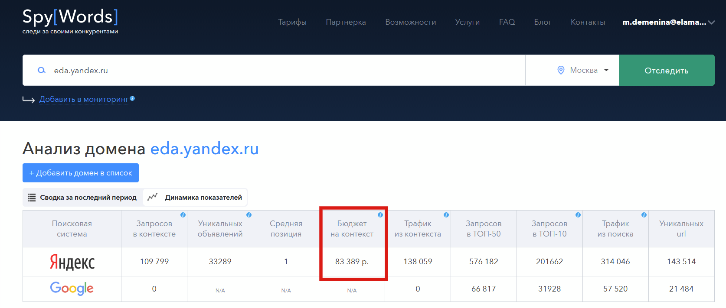
Task: Click the 66 817 Google TOP-50 value
Action: pyautogui.click(x=484, y=289)
